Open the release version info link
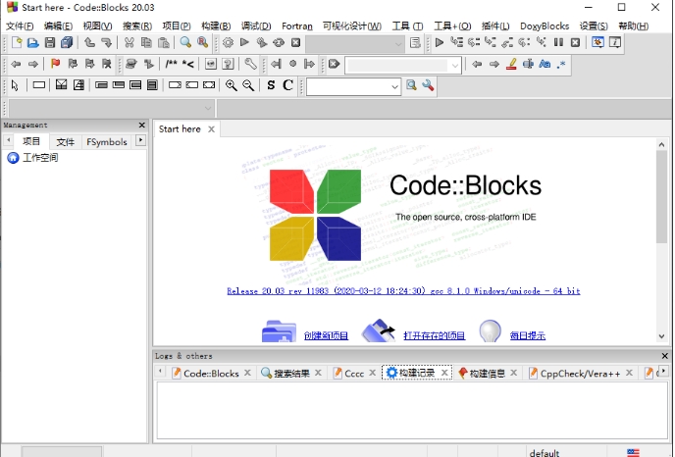The image size is (675, 457). point(403,291)
